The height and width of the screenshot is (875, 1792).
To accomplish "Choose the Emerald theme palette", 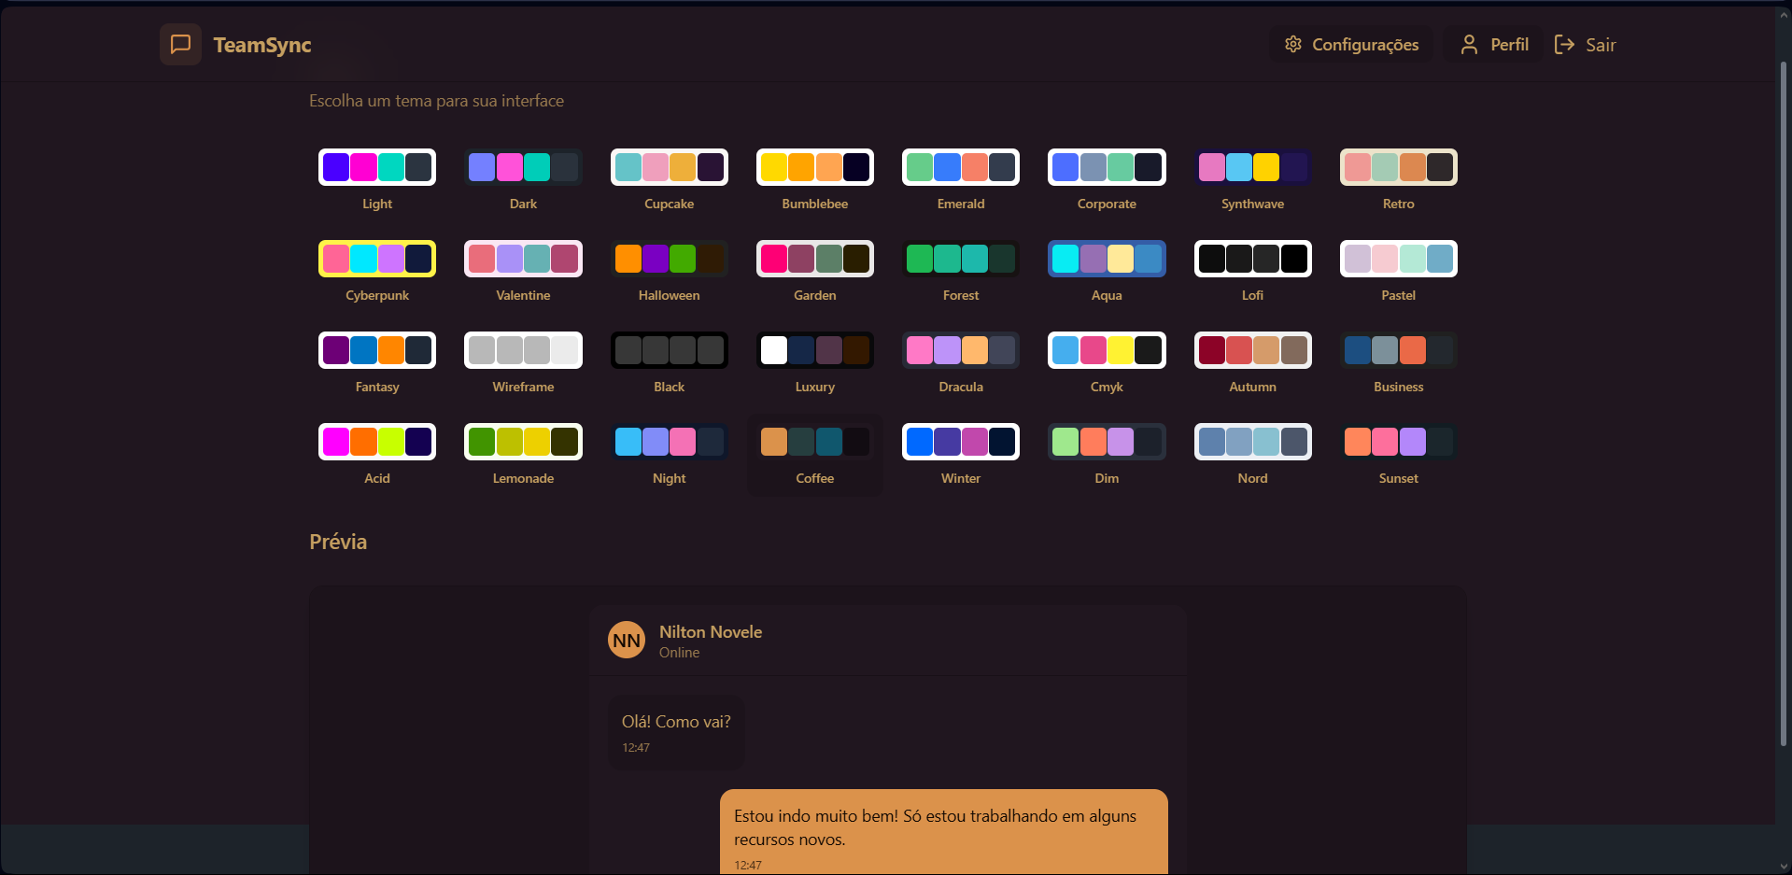I will [961, 167].
